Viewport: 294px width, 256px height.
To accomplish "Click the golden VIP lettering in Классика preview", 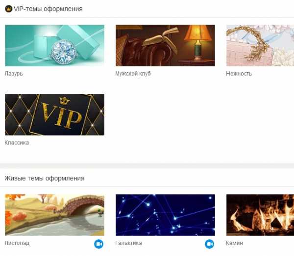I will tap(62, 114).
